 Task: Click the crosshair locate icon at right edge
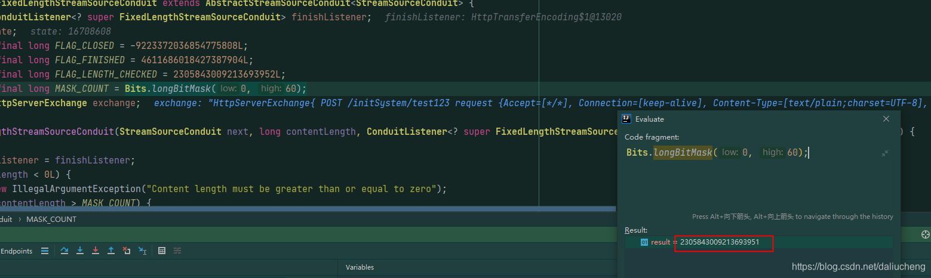point(926,234)
